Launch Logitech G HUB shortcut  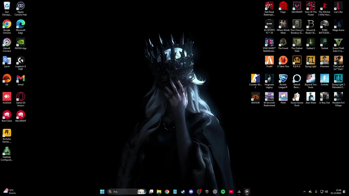point(21,63)
